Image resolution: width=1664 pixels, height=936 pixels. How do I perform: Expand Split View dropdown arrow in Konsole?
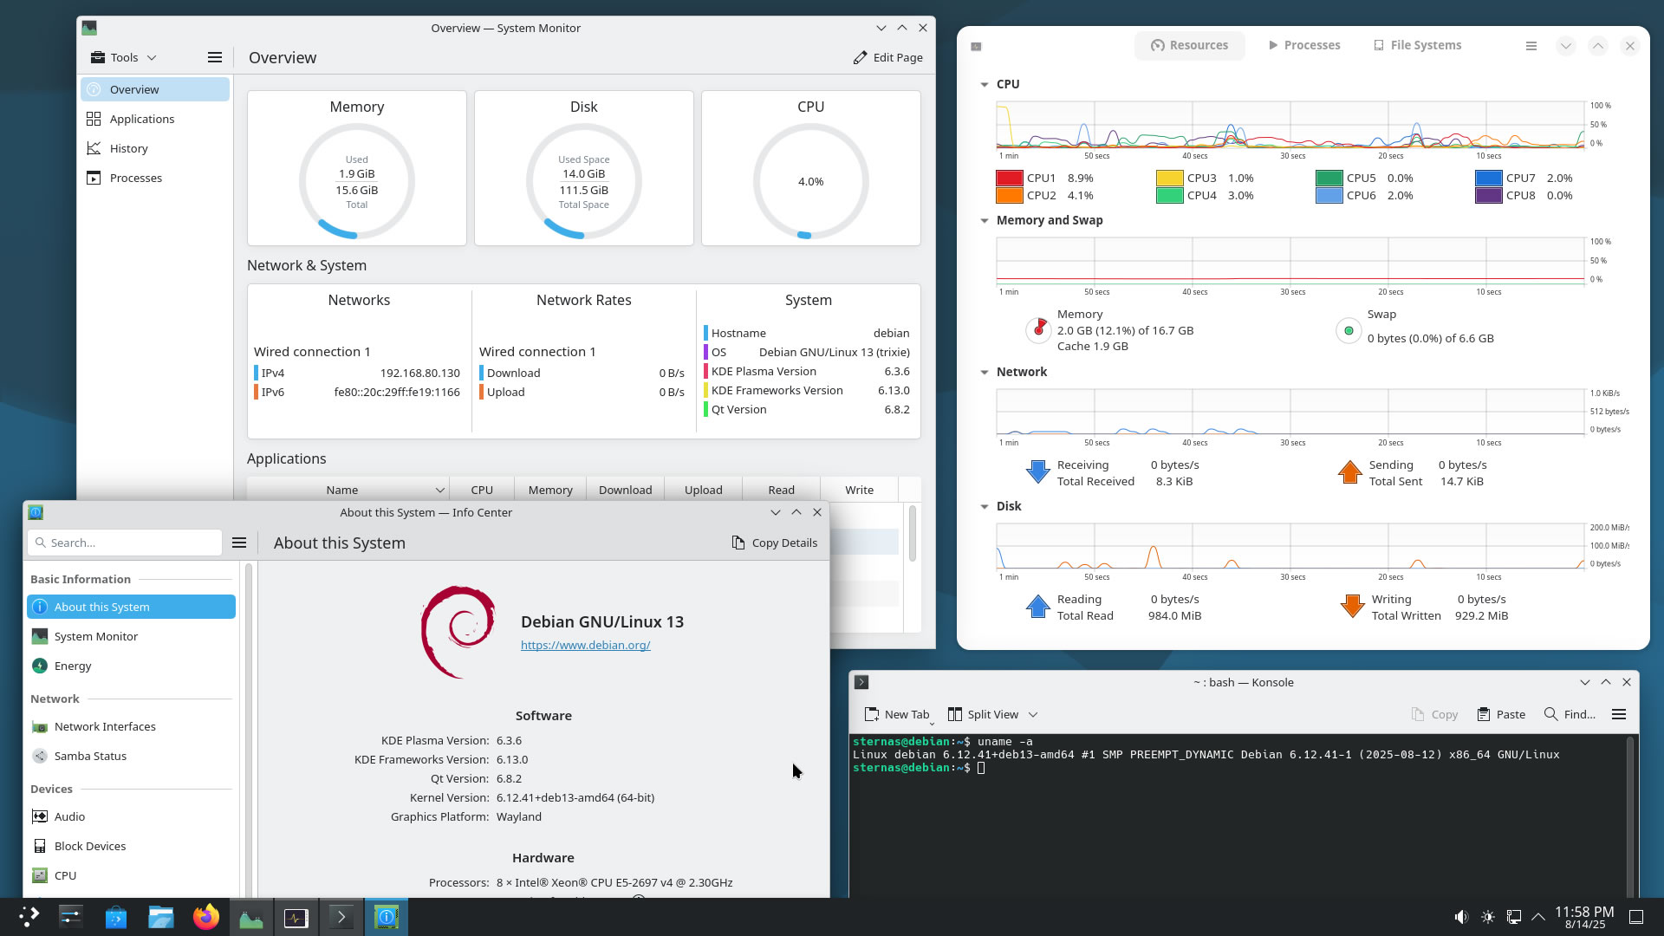click(1033, 714)
